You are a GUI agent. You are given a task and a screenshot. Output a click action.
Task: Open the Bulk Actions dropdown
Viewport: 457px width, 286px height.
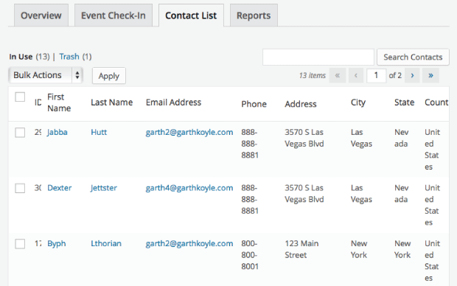click(46, 75)
